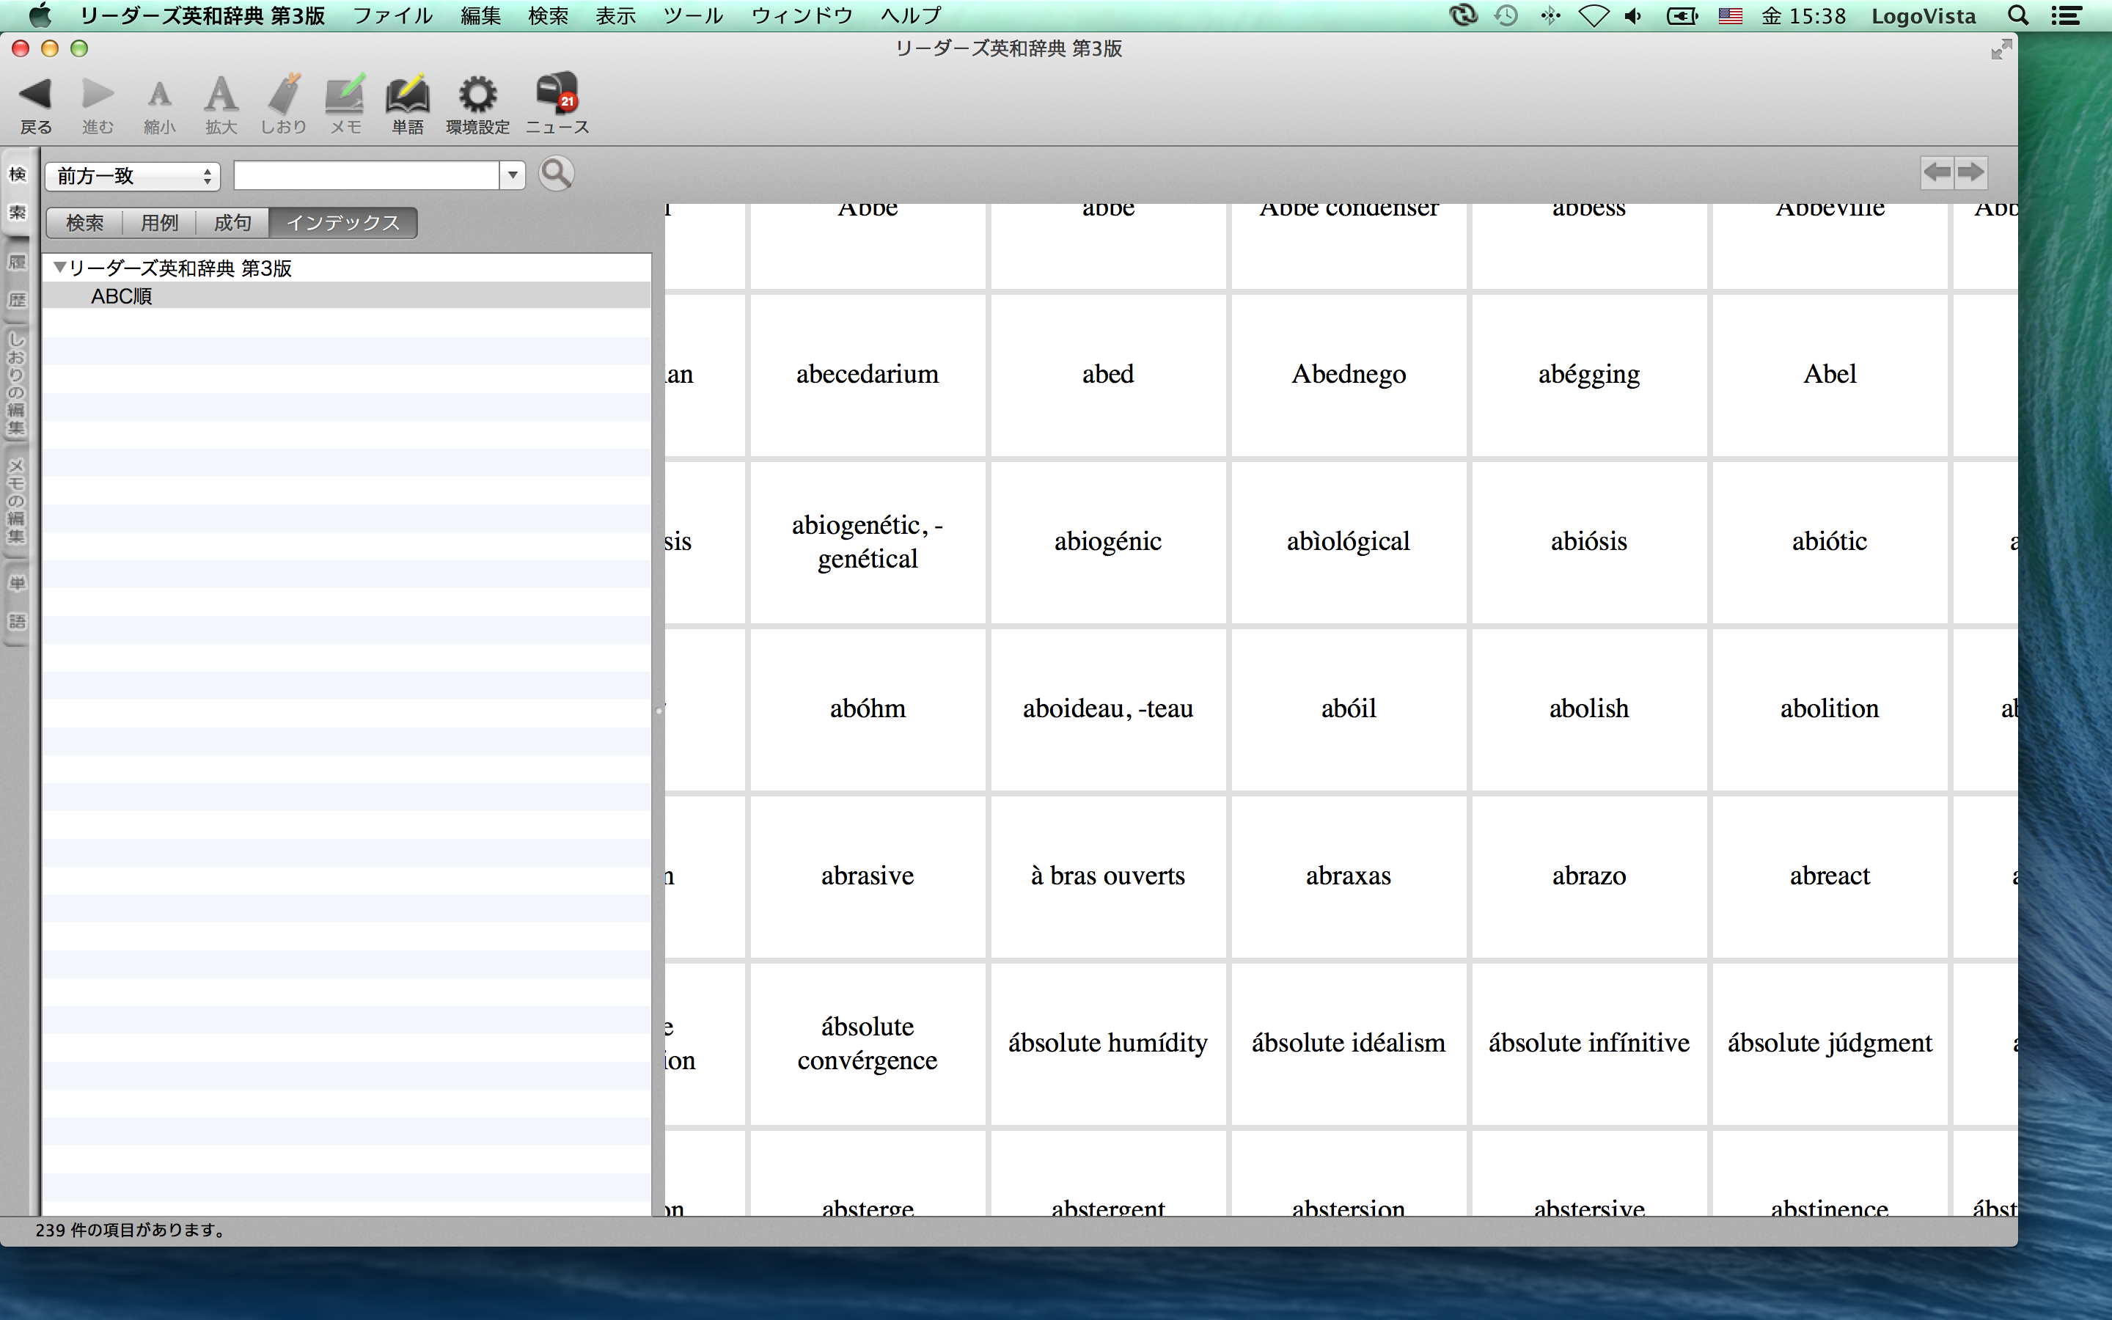
Task: Go to next page with right arrow
Action: (1970, 172)
